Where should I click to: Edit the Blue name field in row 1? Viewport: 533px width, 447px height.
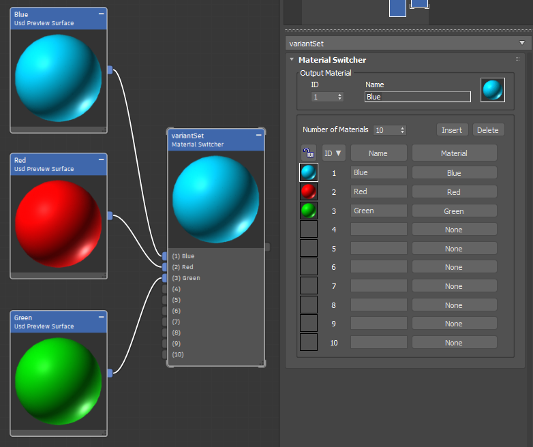379,172
